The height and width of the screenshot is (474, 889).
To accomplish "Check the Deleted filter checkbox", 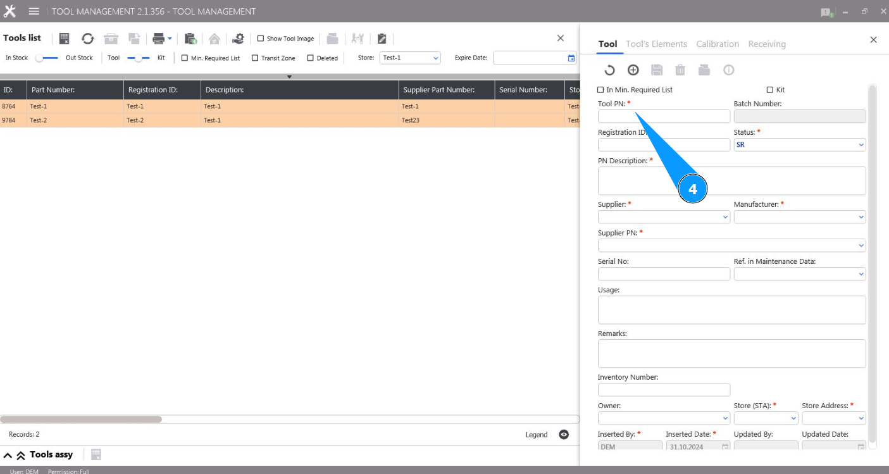I will (x=310, y=58).
